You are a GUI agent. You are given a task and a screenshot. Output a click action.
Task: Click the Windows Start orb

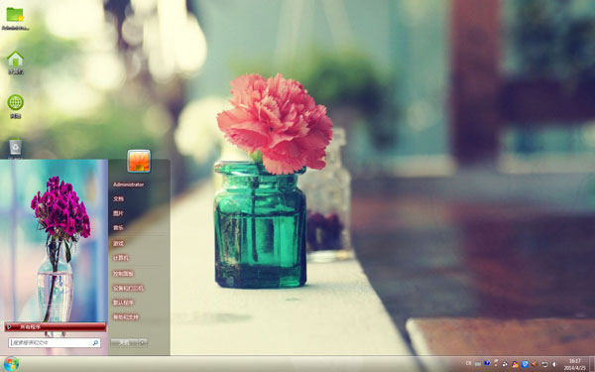pos(11,364)
